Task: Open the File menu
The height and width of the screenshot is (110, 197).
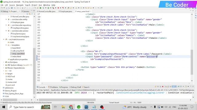Action: click(2, 5)
